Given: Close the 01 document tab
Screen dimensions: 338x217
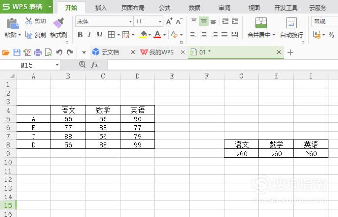Looking at the screenshot, I should click(279, 52).
